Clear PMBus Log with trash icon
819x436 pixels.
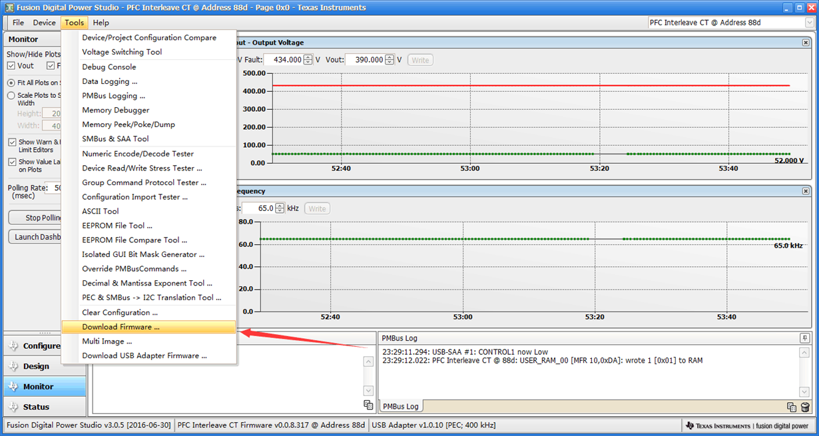point(805,407)
